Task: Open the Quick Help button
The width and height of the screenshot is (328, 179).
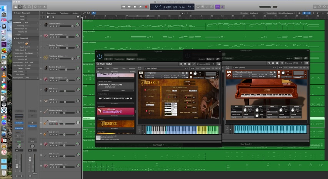Action: point(25,7)
